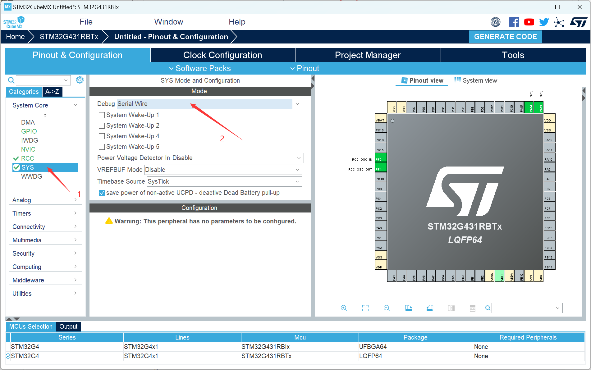The height and width of the screenshot is (370, 591).
Task: Enable System Wake-Up 4
Action: pyautogui.click(x=102, y=136)
